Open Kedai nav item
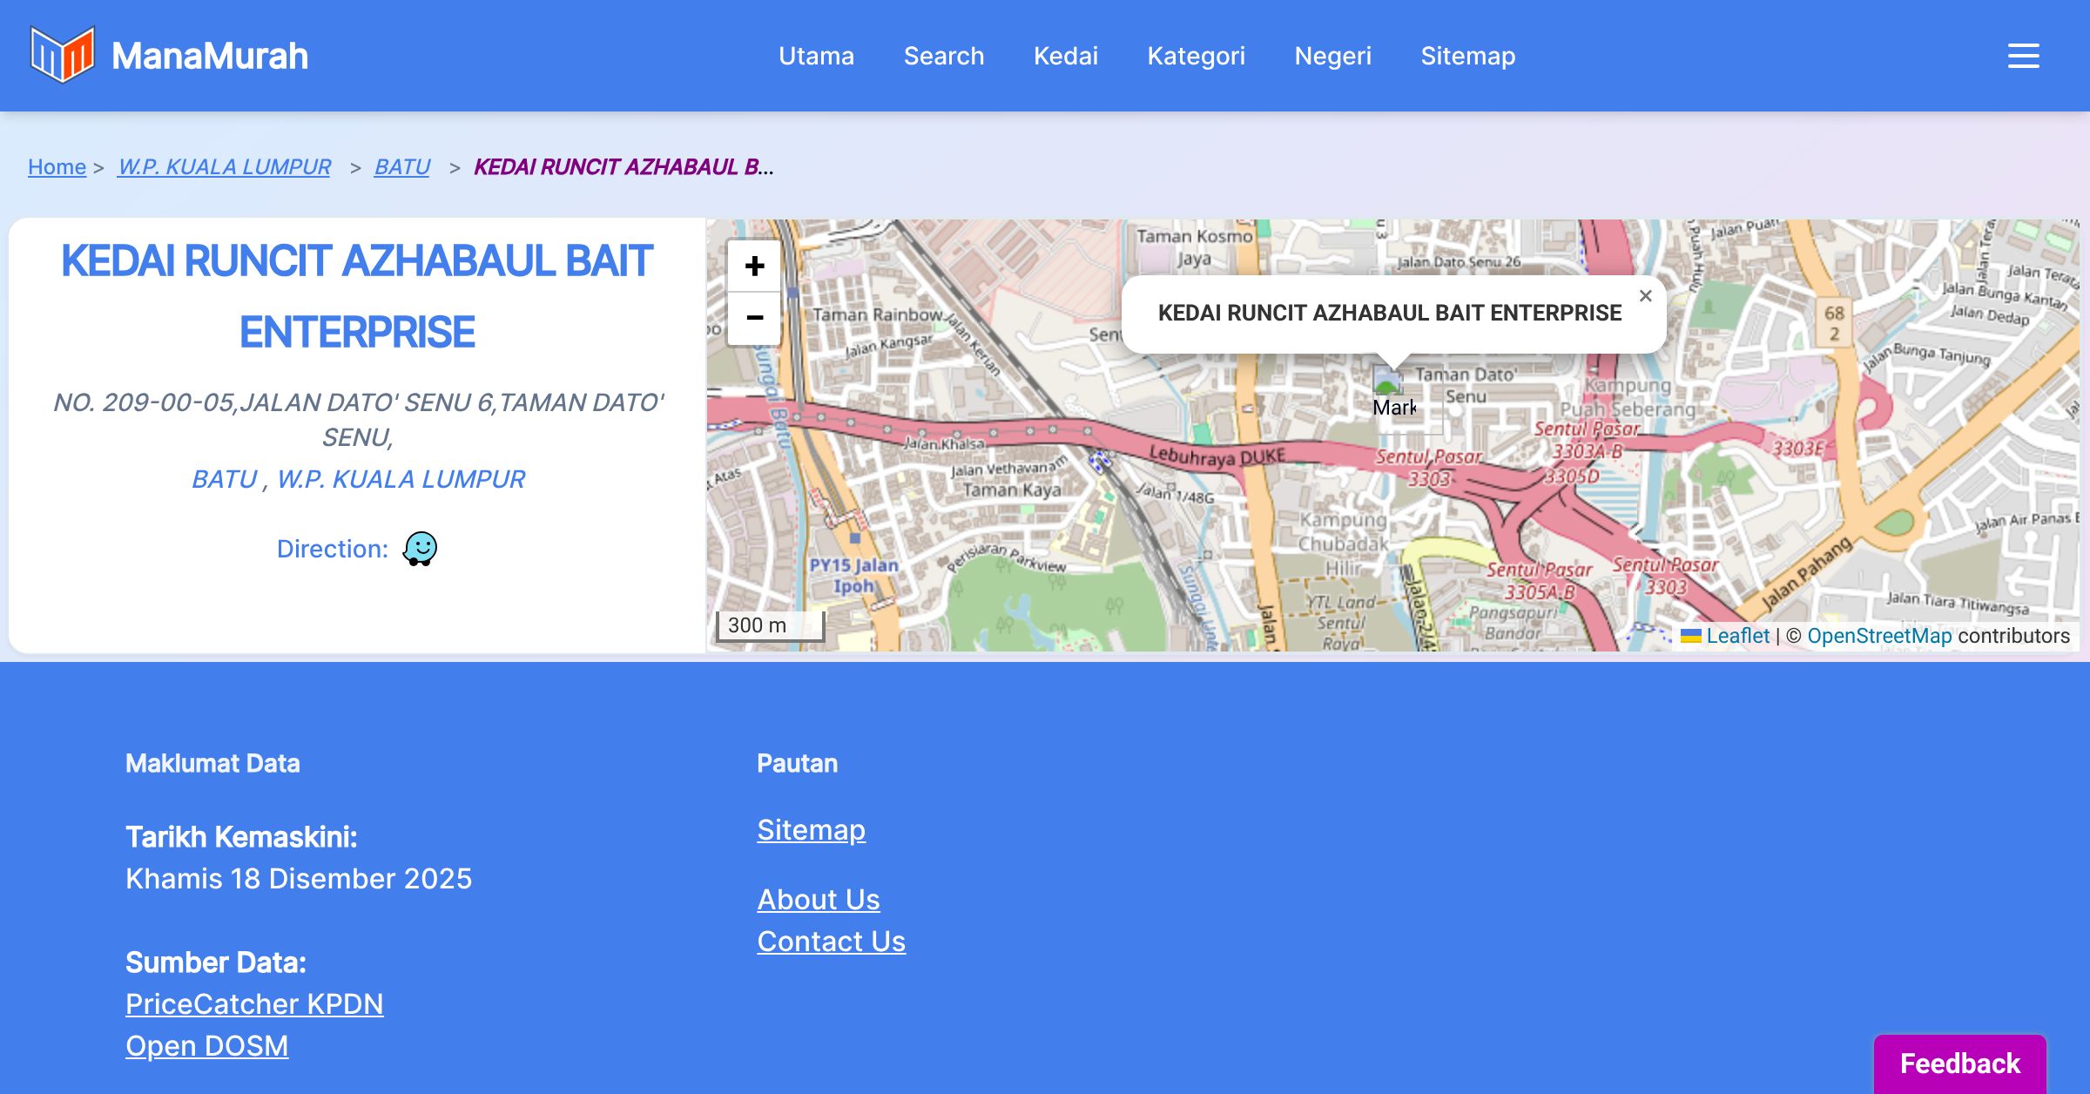This screenshot has width=2090, height=1094. point(1065,56)
